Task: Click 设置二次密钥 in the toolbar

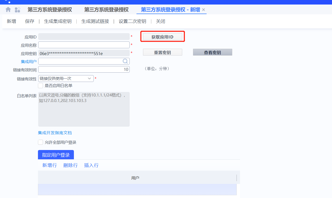Action: pyautogui.click(x=132, y=21)
